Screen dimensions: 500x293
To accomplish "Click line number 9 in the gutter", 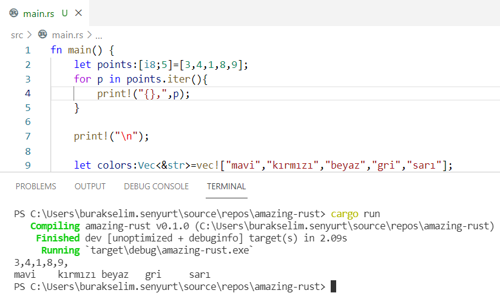I will pos(27,165).
